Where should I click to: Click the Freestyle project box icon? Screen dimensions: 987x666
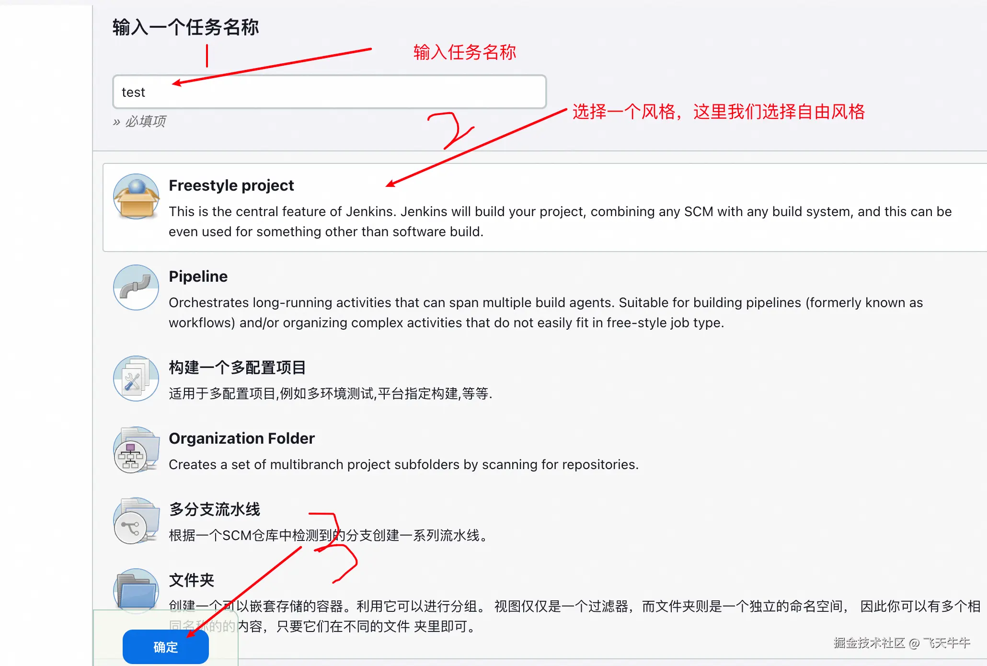tap(136, 196)
